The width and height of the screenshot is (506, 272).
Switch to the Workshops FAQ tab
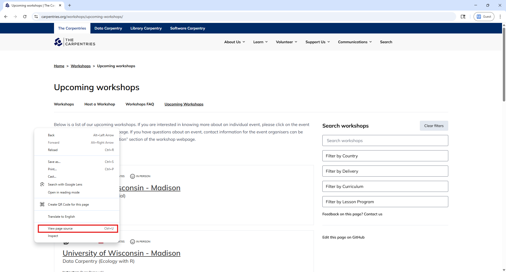pos(140,104)
